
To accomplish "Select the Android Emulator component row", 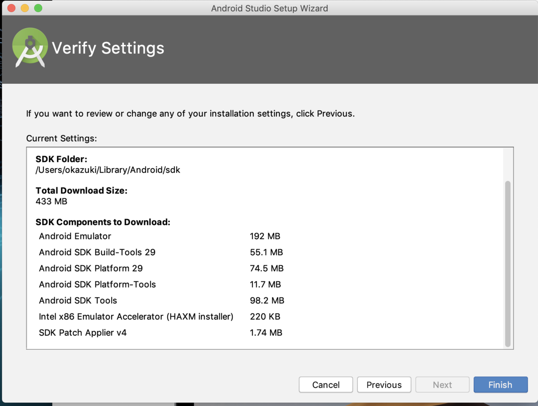I will click(161, 236).
